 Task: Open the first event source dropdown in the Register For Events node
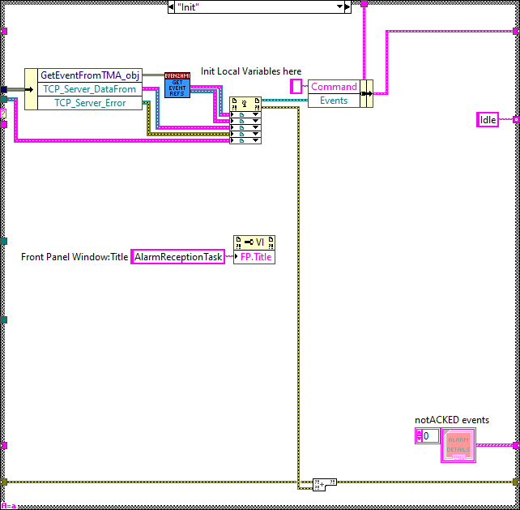click(255, 114)
